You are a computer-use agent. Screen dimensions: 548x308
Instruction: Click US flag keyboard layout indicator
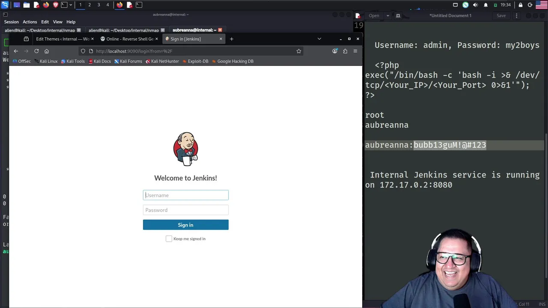click(x=542, y=5)
